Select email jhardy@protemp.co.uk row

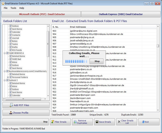click(104, 82)
